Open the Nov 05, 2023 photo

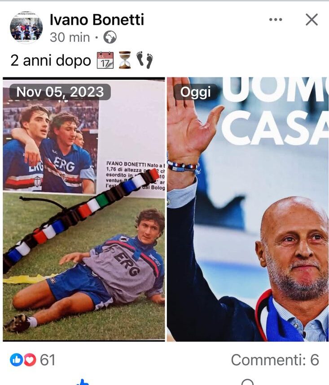coord(84,209)
